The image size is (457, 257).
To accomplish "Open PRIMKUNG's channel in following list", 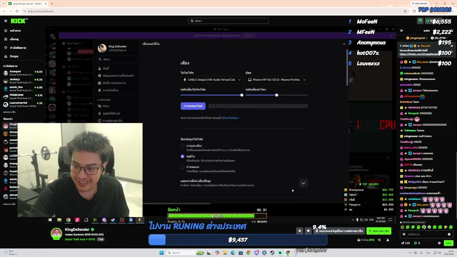I will 23,97.
